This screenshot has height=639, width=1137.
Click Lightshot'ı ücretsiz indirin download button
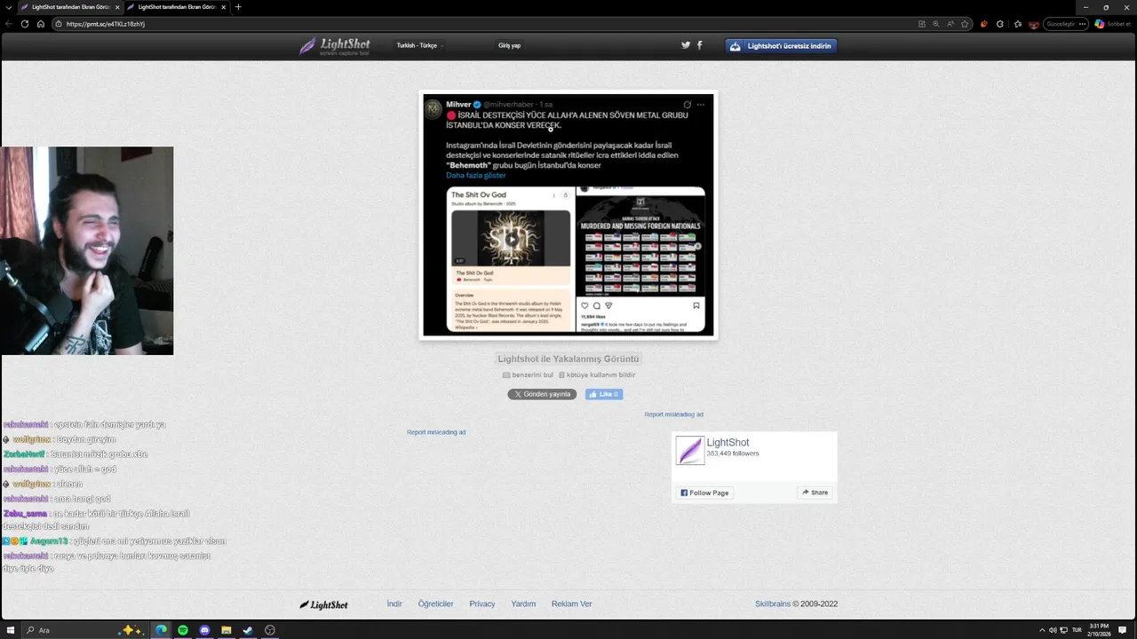(781, 46)
